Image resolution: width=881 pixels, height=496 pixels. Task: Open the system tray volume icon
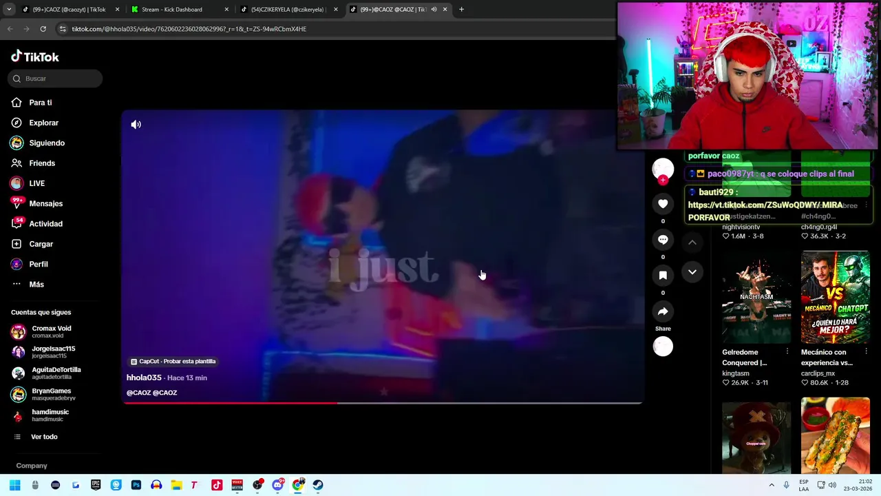pyautogui.click(x=832, y=485)
